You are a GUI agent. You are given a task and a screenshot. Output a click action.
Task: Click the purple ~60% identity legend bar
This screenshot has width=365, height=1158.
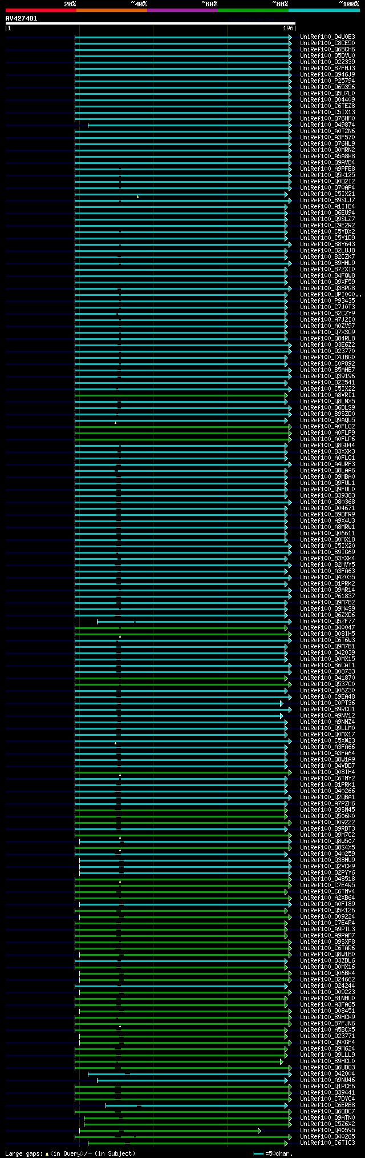click(x=182, y=10)
